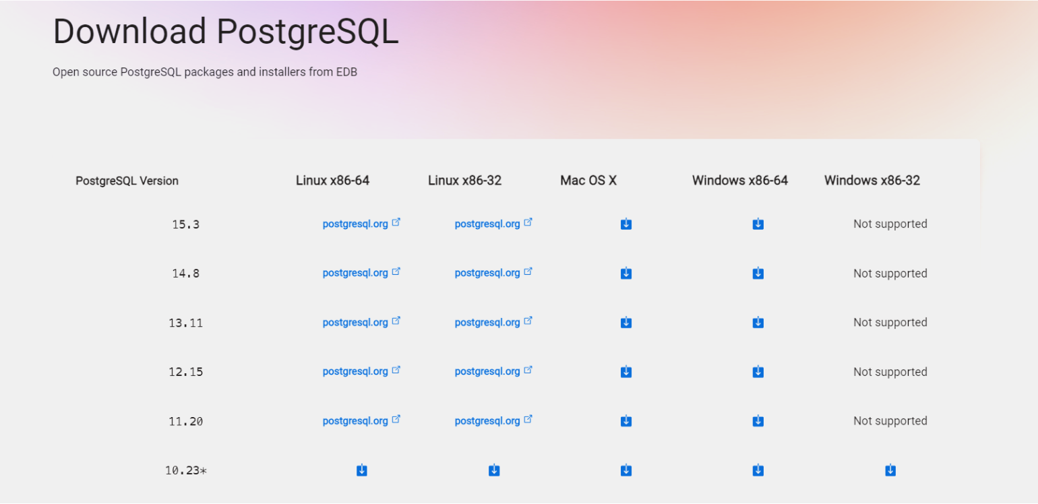The width and height of the screenshot is (1038, 504).
Task: Open postgresql.org link for 11.20 Linux x86-32
Action: click(493, 420)
